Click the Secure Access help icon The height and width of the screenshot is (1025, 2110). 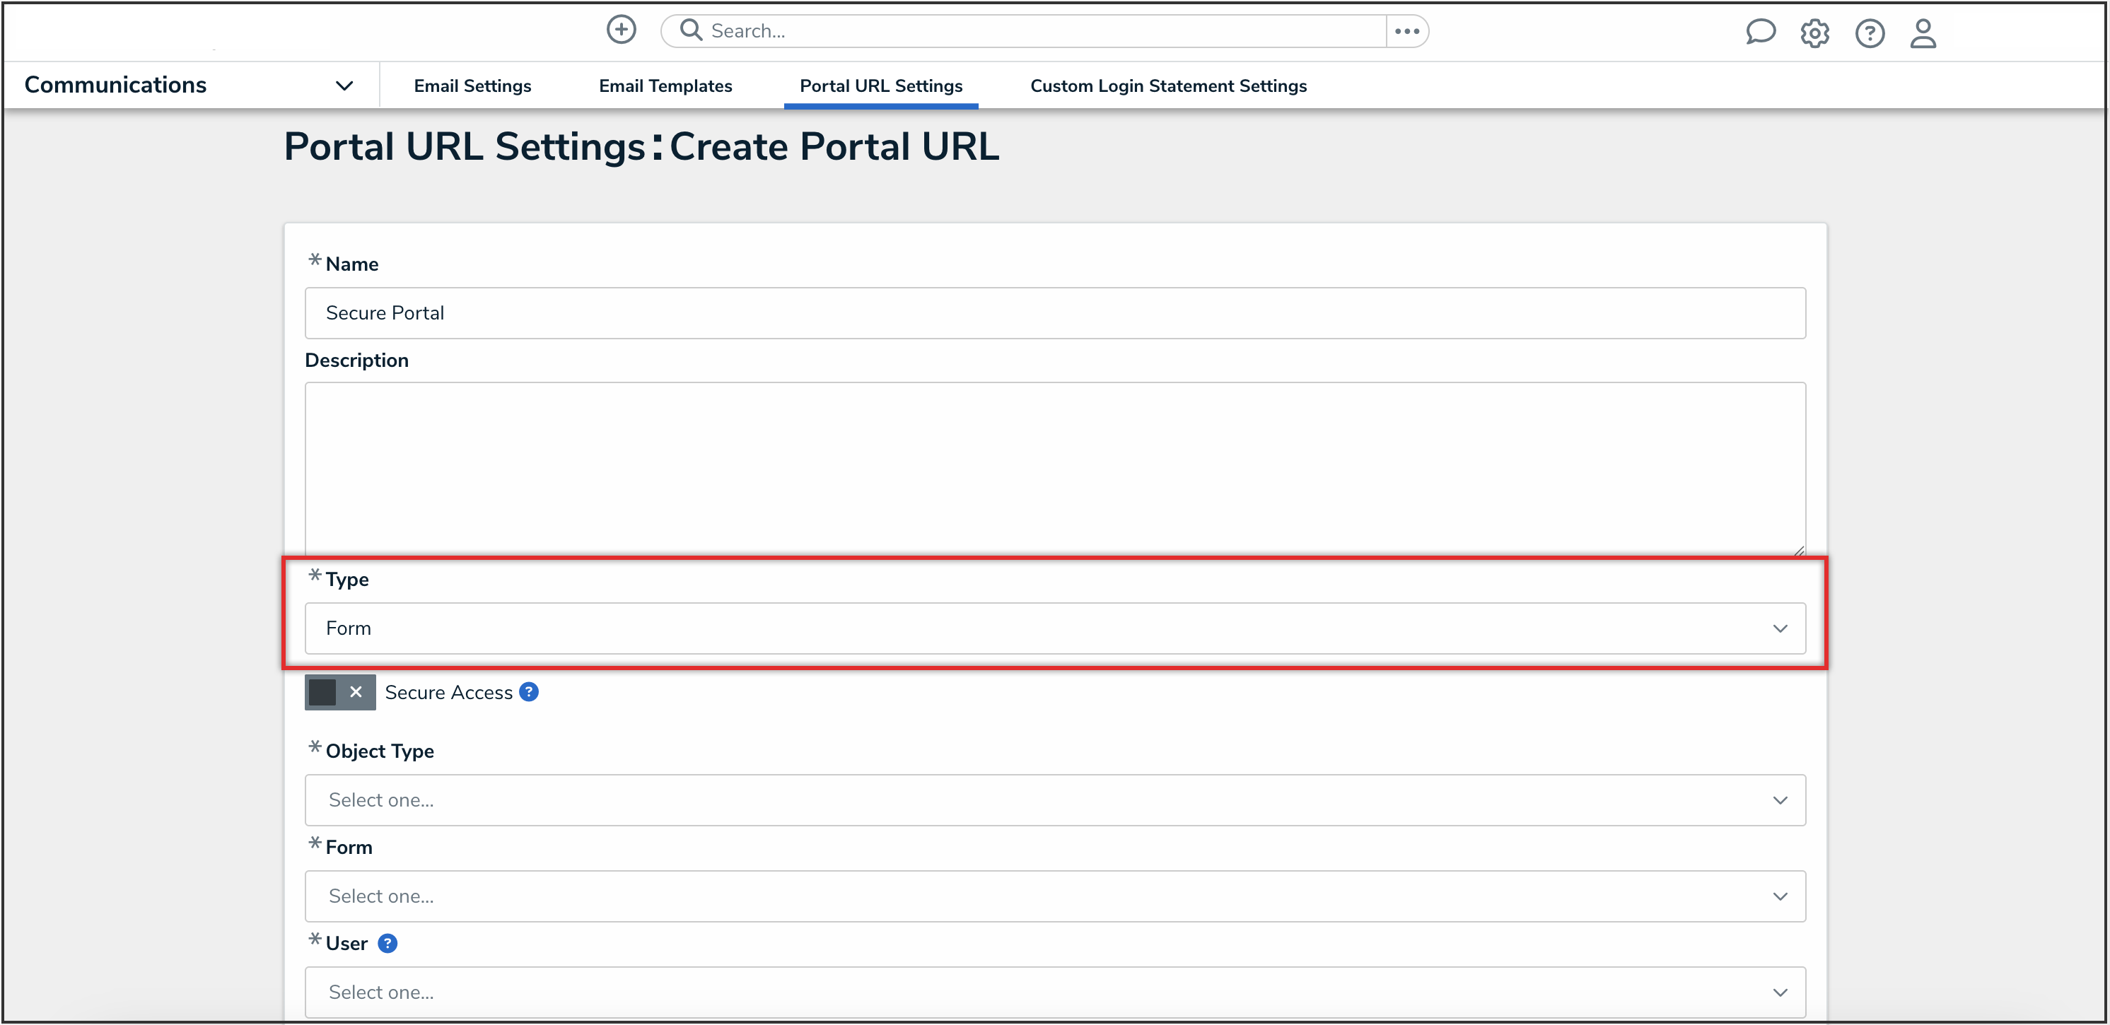[529, 692]
